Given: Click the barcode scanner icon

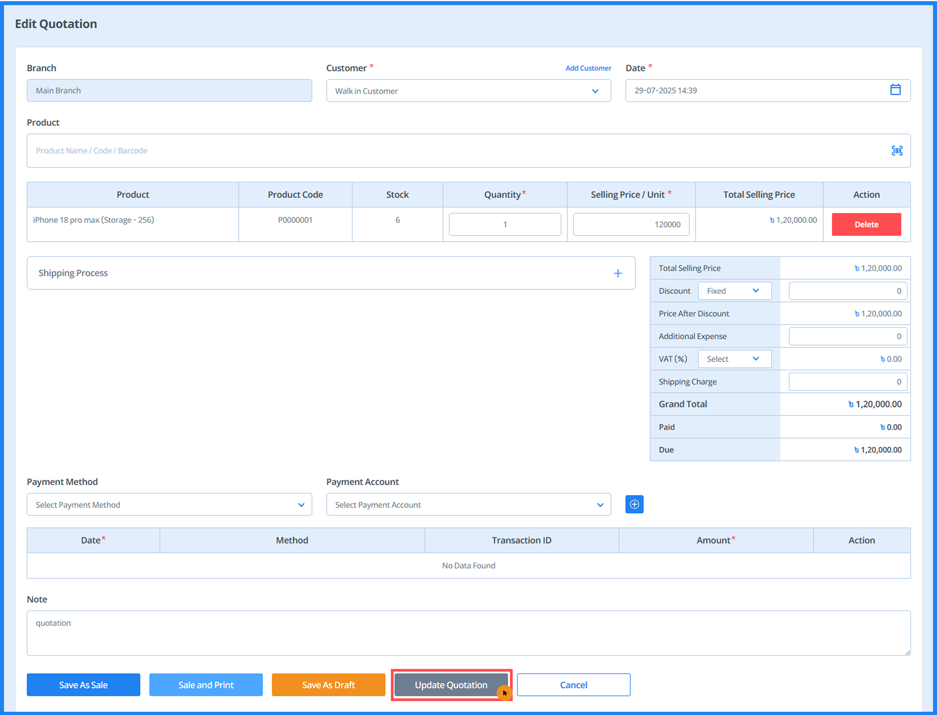Looking at the screenshot, I should click(897, 151).
